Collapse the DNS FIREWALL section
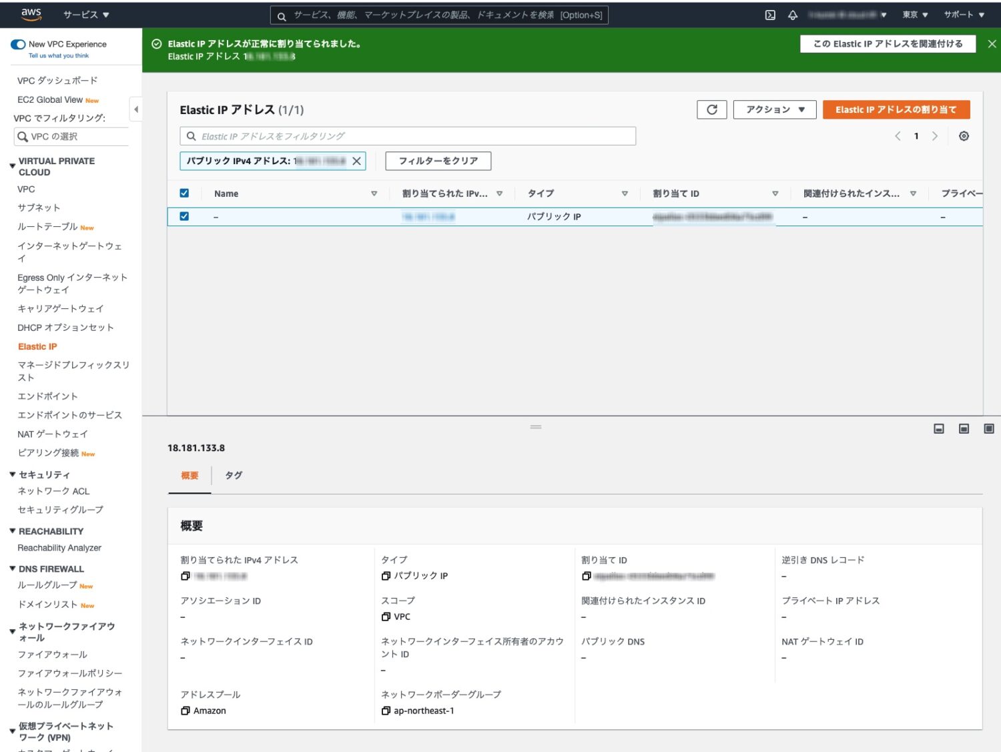1001x752 pixels. 13,569
